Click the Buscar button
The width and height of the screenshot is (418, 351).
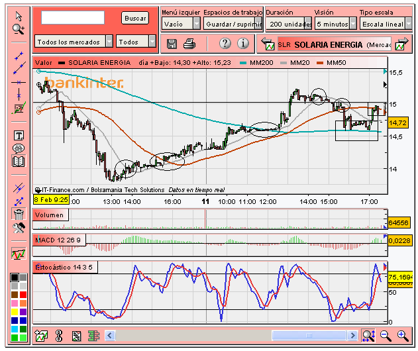tap(135, 18)
